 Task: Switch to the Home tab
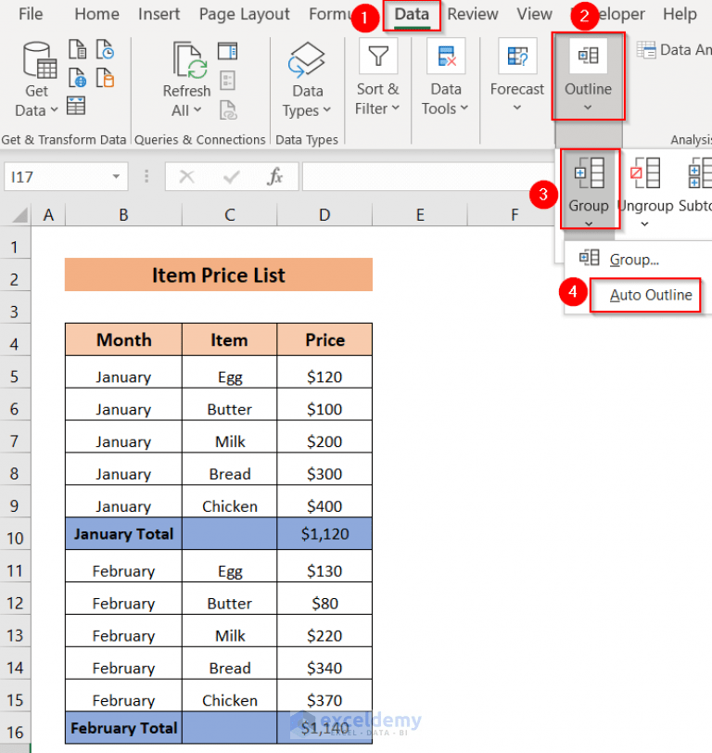(x=96, y=14)
